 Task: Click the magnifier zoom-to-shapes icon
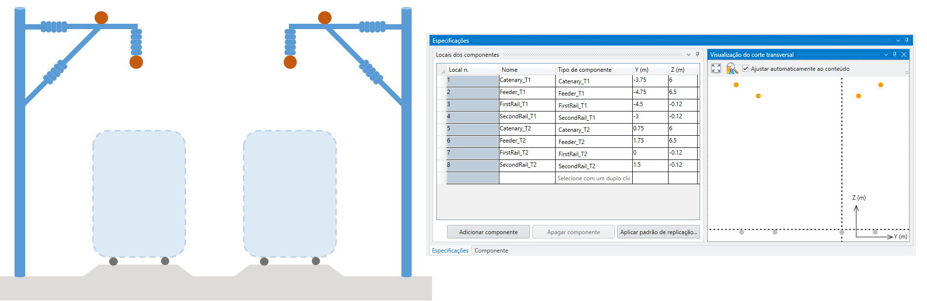732,68
